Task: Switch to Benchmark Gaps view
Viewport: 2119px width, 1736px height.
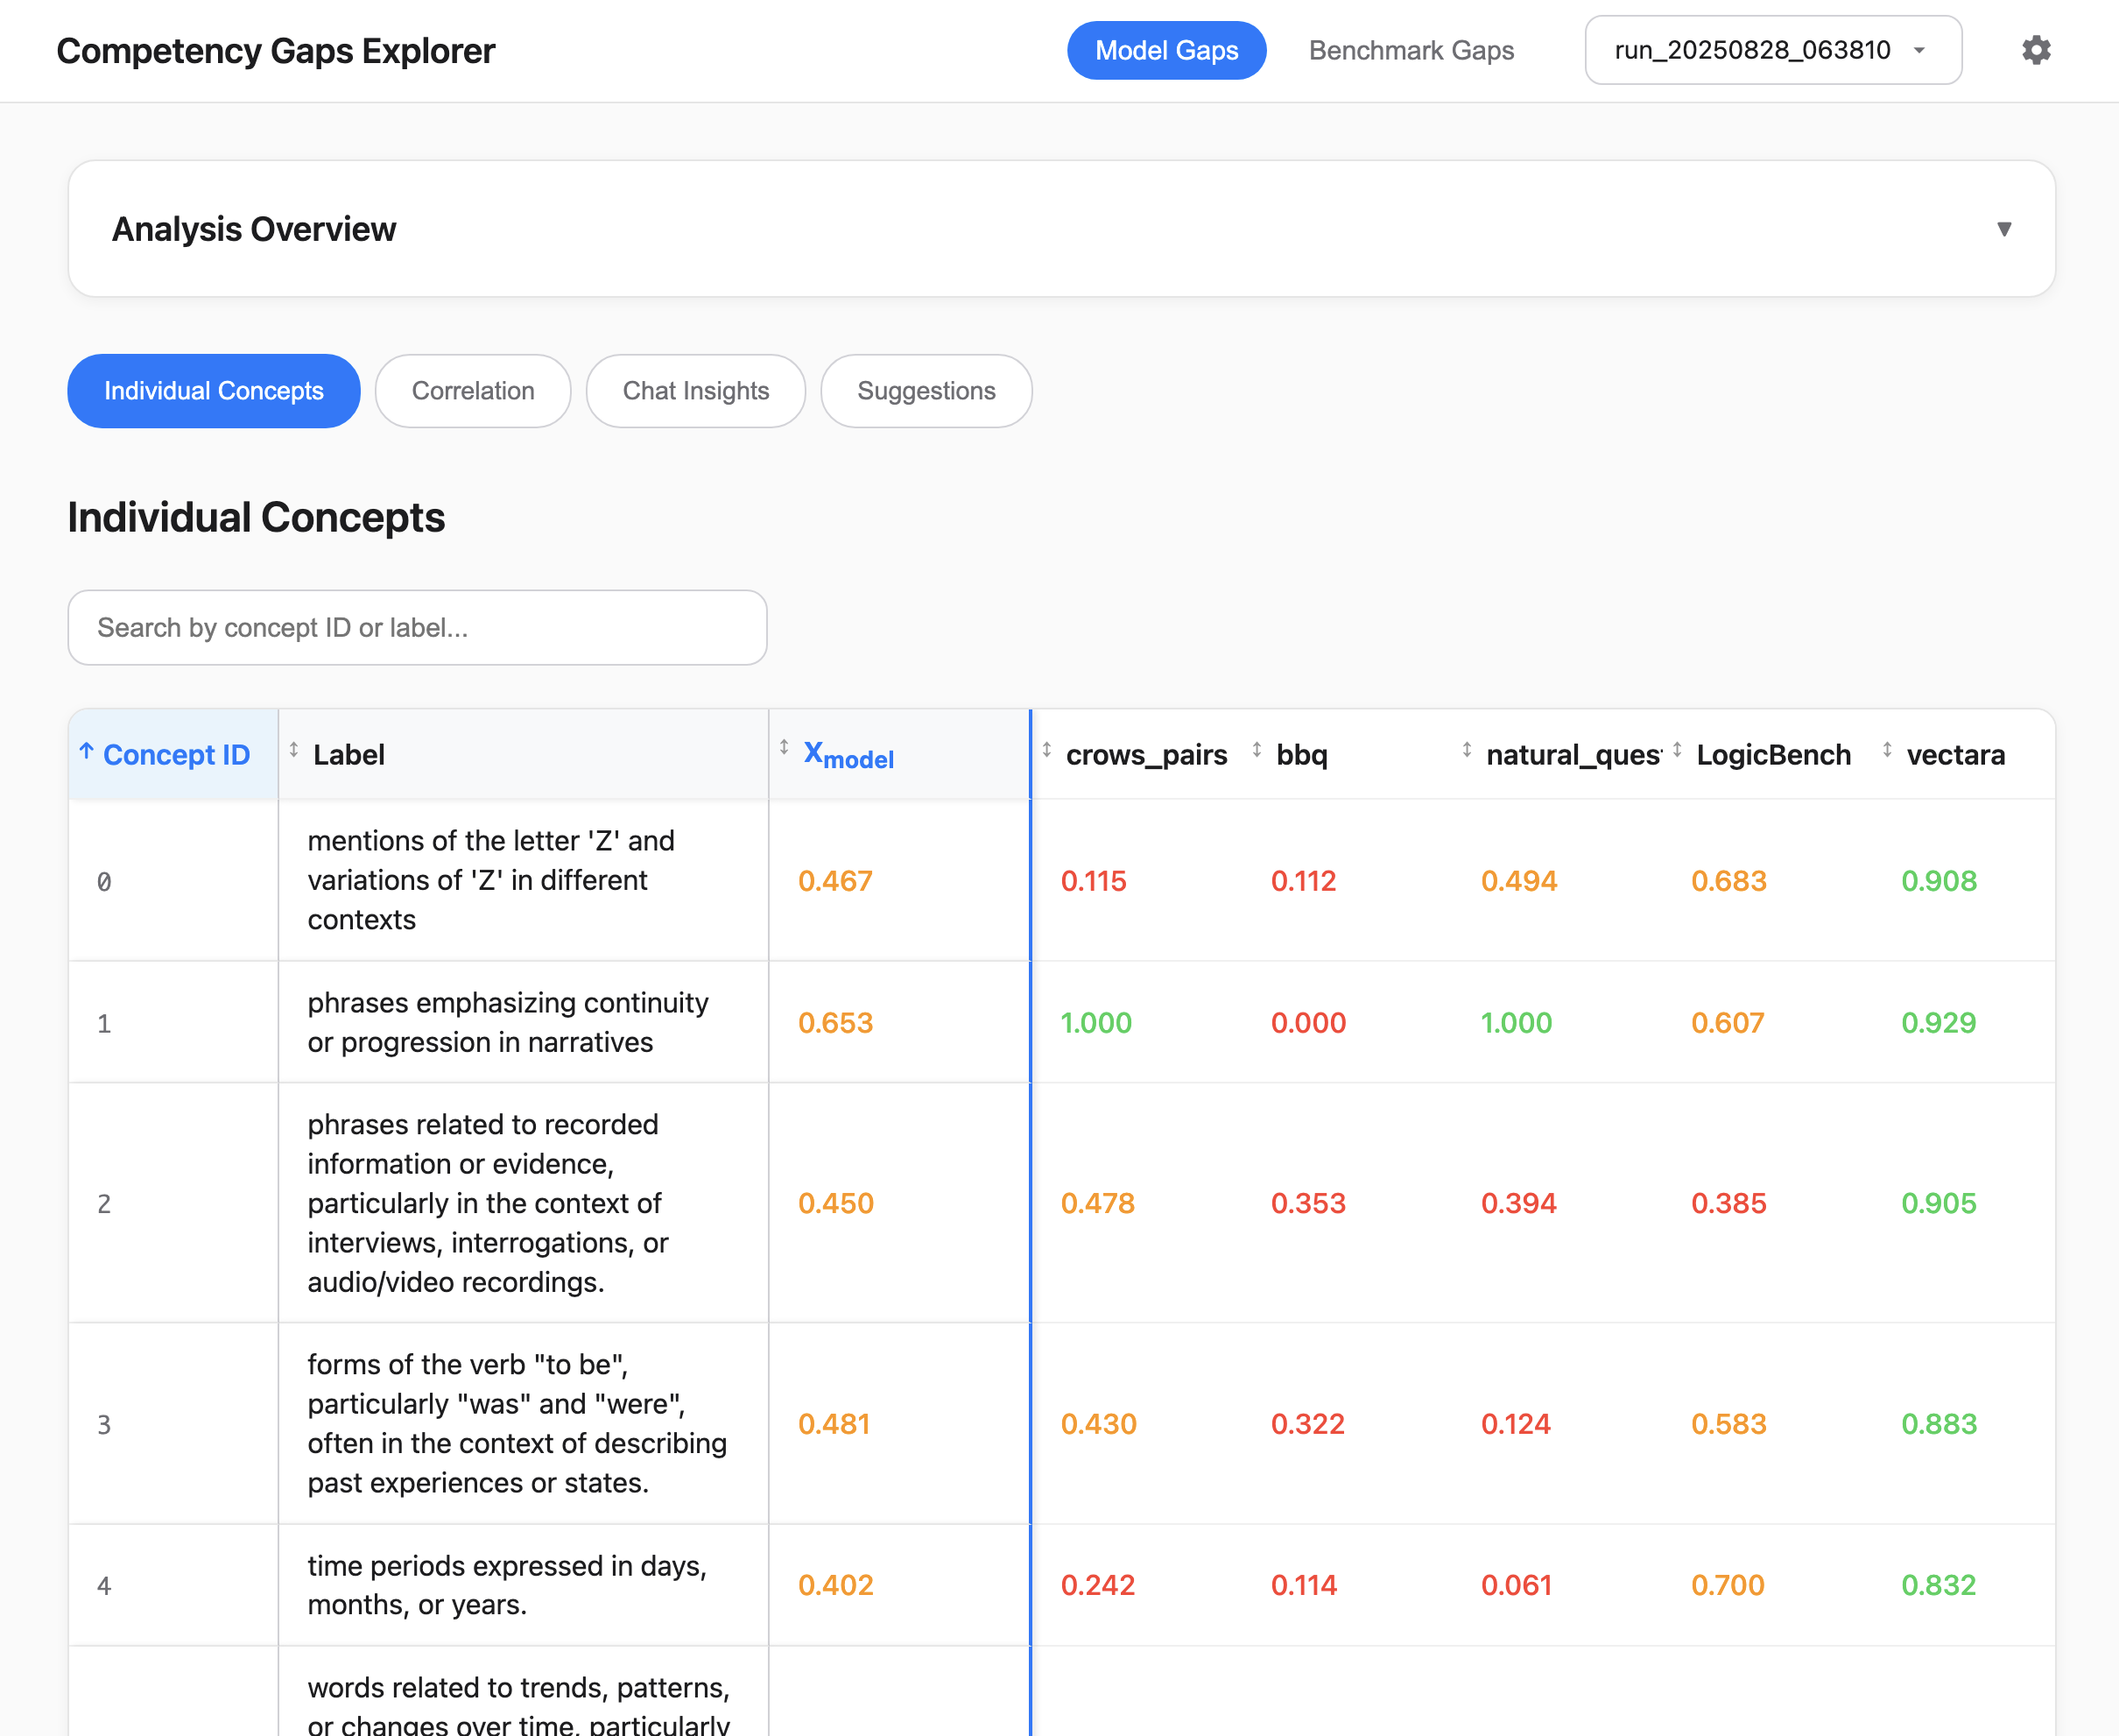Action: click(1411, 50)
